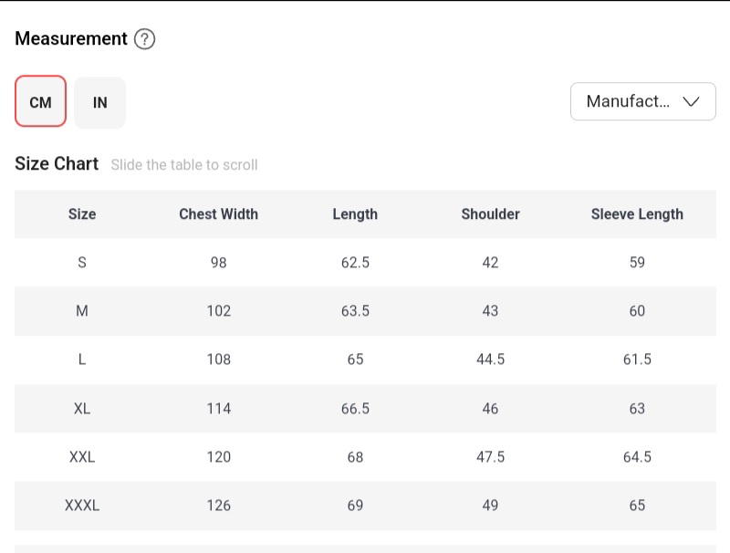
Task: Select the S size row
Action: point(82,263)
